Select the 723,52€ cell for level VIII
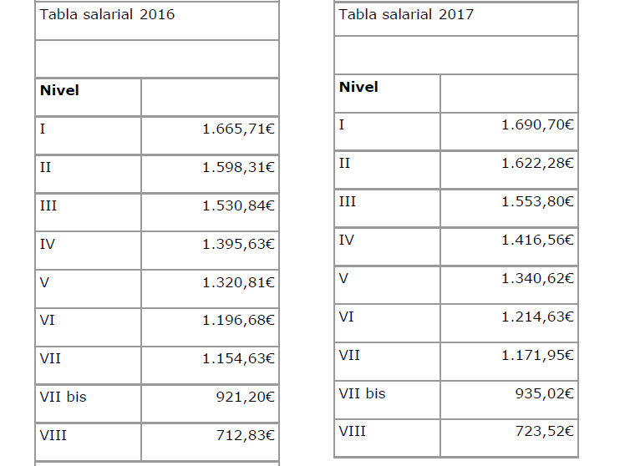 (x=546, y=432)
